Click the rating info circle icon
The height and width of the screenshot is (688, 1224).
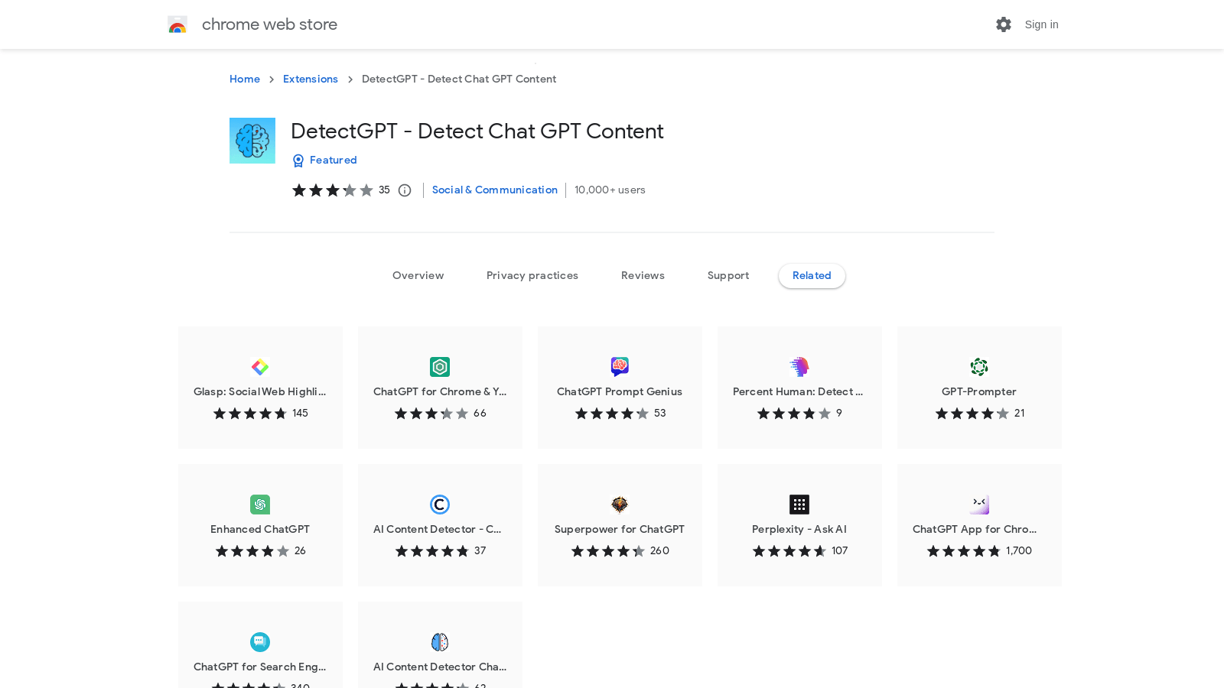[x=405, y=190]
